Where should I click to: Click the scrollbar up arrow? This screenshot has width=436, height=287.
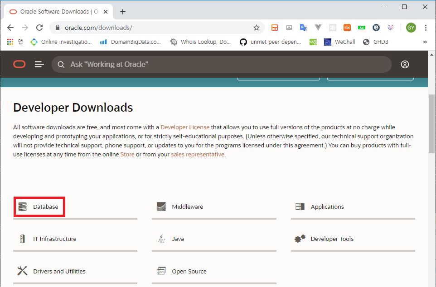point(431,55)
